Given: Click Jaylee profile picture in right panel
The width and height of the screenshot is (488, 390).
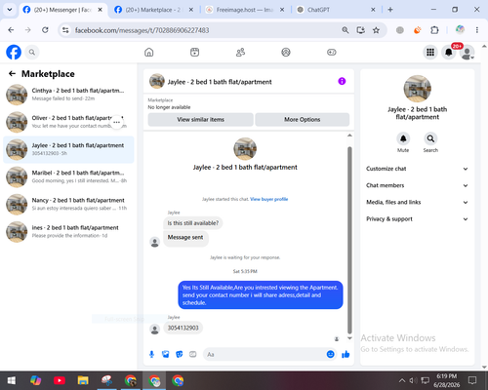Looking at the screenshot, I should click(418, 89).
